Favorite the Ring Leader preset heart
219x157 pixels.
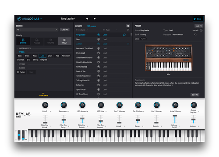(x=195, y=34)
